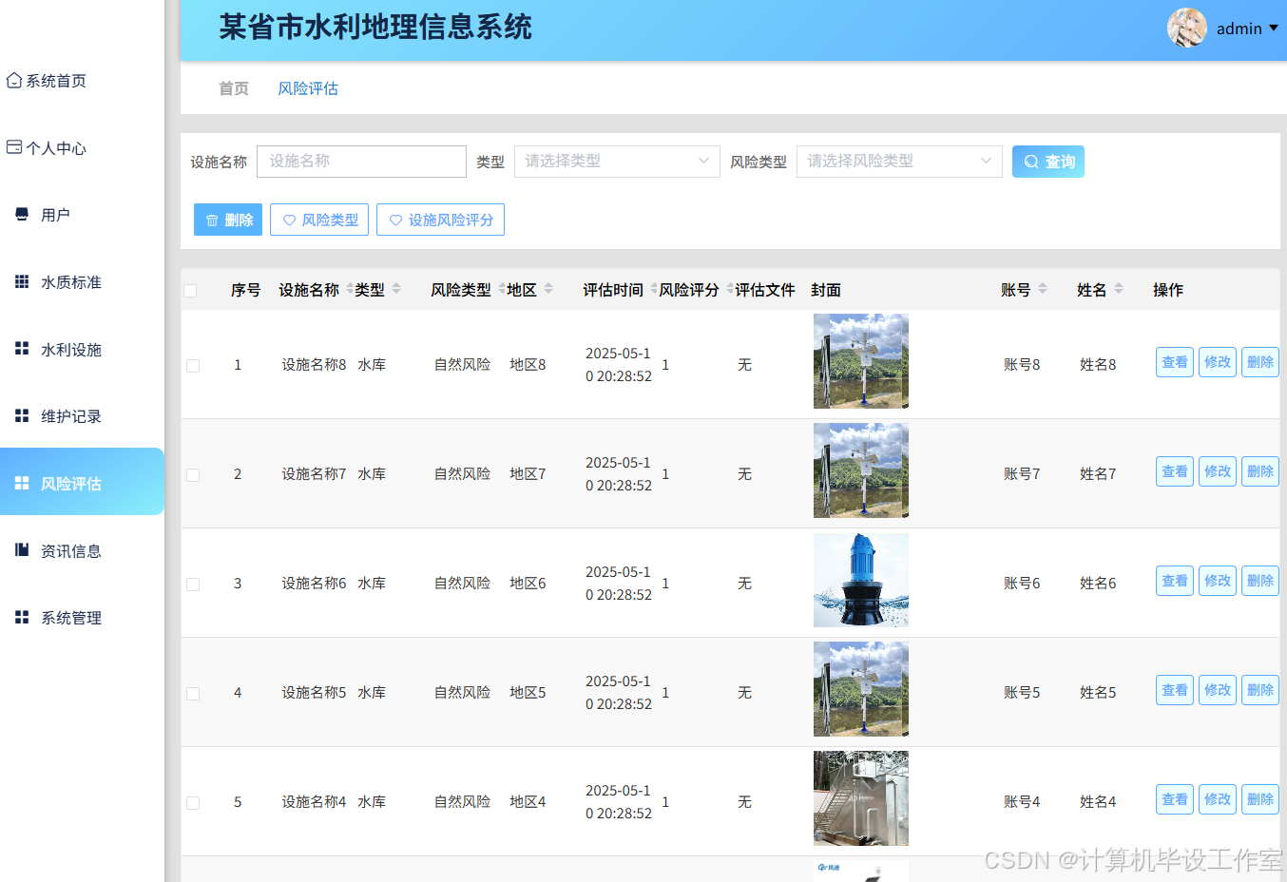The image size is (1287, 882).
Task: Open cover image of 设施名称7 row
Action: tap(861, 470)
